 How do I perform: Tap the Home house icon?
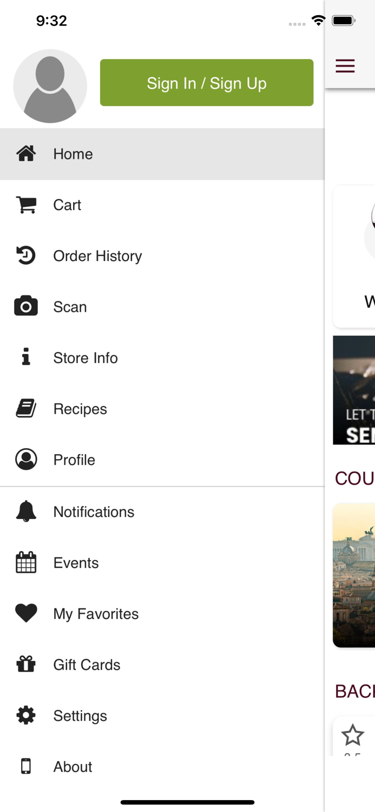point(26,154)
